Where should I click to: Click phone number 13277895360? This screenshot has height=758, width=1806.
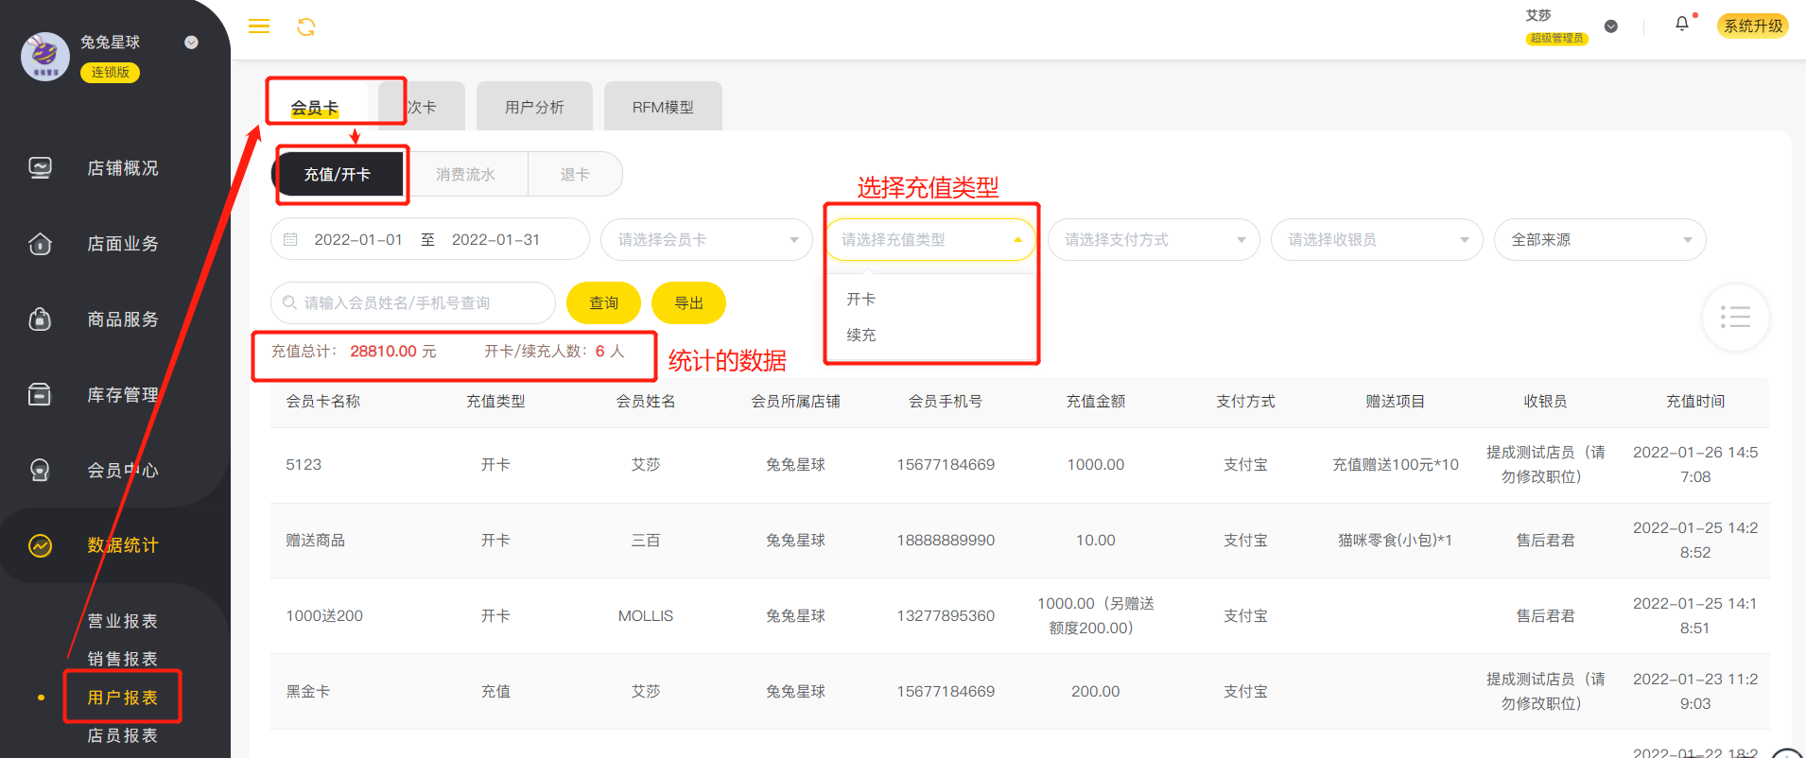[x=946, y=616]
